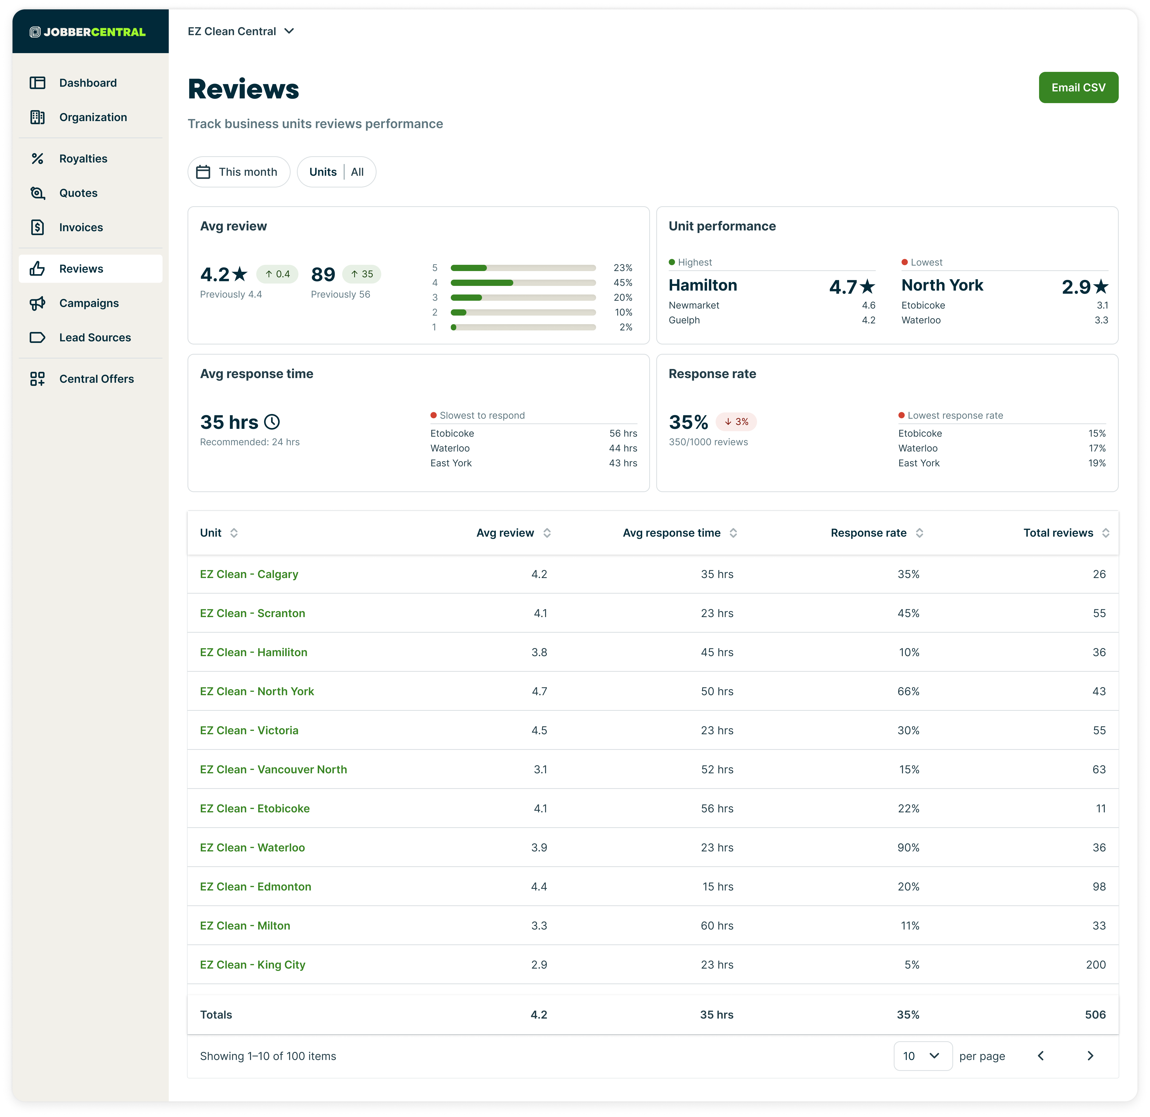Open the items per page dropdown
1150x1117 pixels.
click(x=922, y=1056)
